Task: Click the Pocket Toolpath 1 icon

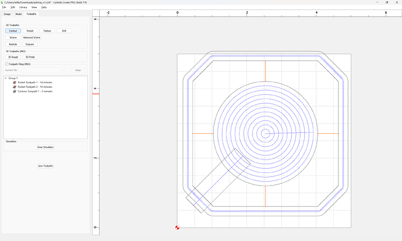Action: pyautogui.click(x=15, y=83)
